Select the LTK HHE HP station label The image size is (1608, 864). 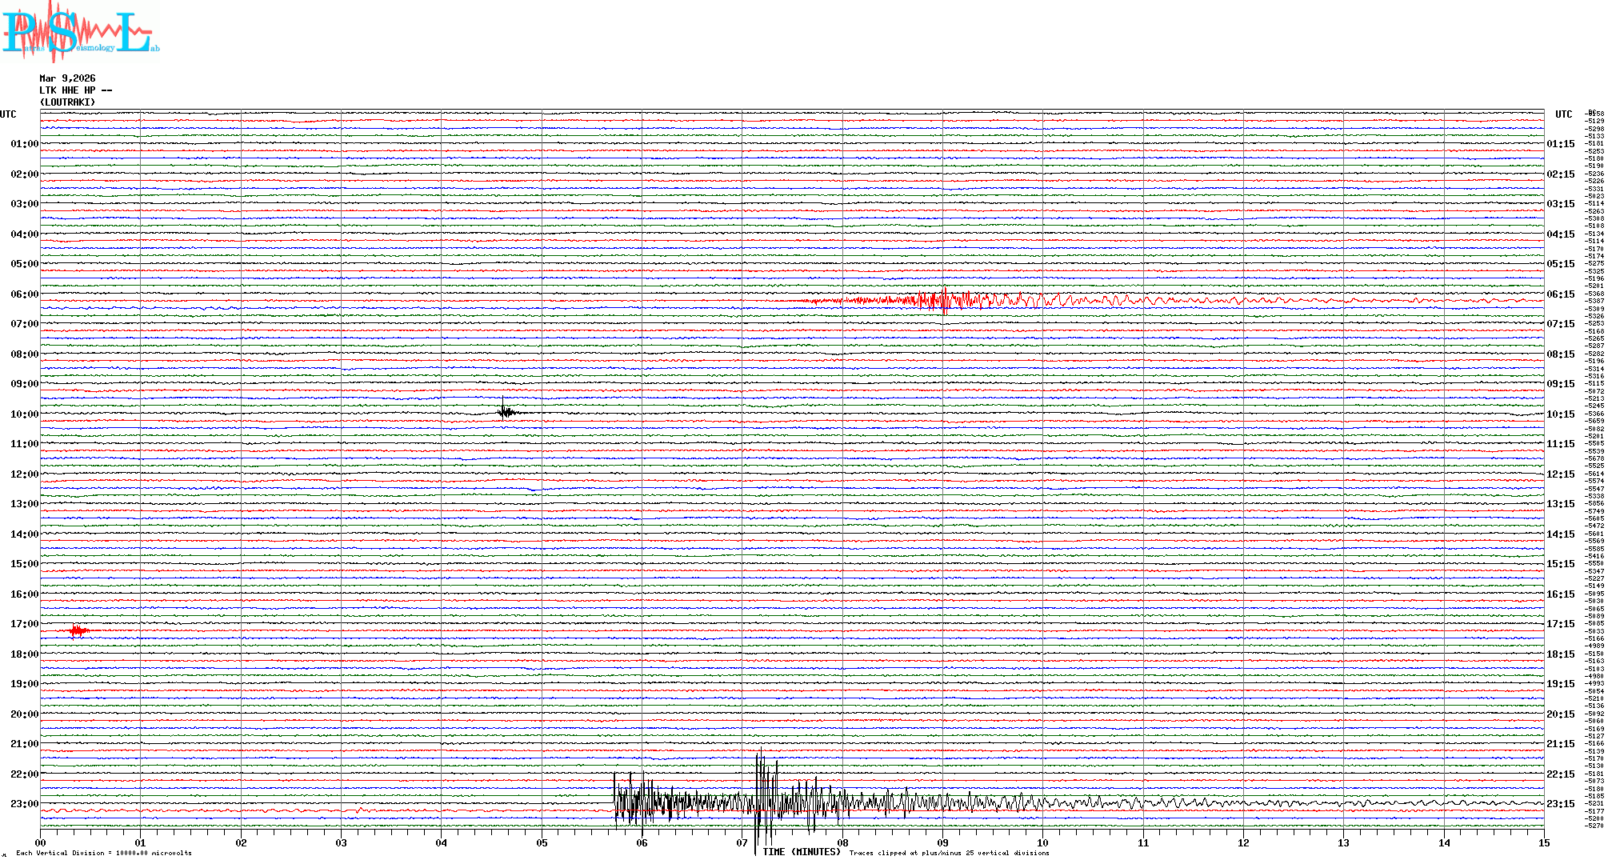point(75,90)
